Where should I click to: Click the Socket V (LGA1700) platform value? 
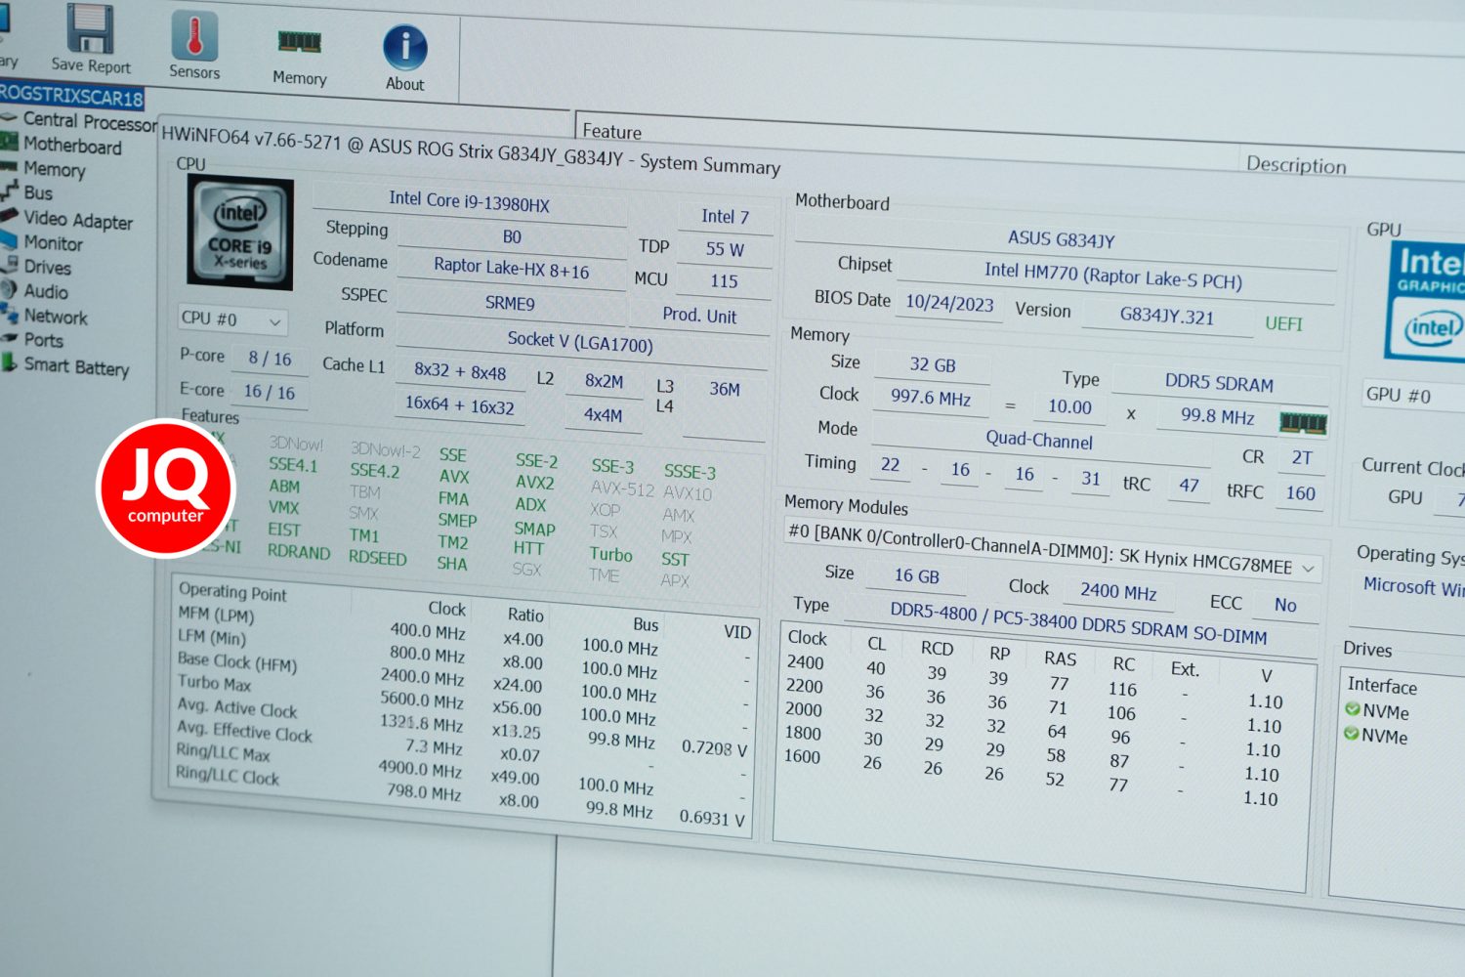[x=580, y=341]
